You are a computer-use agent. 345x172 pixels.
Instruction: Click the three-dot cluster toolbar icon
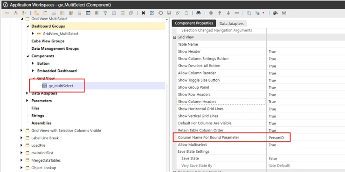(16, 13)
